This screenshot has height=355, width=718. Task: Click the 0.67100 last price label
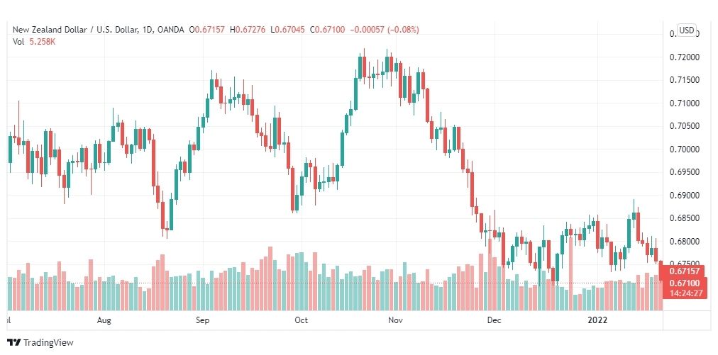pyautogui.click(x=683, y=283)
